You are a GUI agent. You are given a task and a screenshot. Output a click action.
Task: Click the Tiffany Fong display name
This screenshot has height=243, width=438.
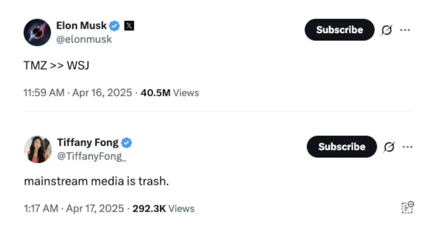tap(88, 143)
